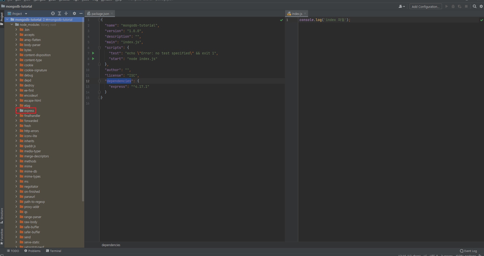Close the package.json tab
Screen dimensions: 484x256
[x=112, y=14]
